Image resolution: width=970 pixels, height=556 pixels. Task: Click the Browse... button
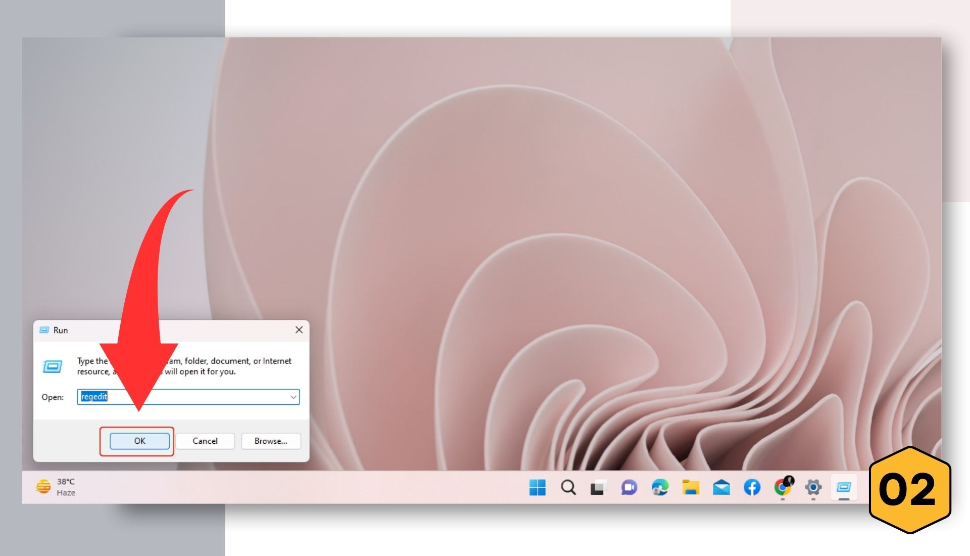tap(271, 441)
